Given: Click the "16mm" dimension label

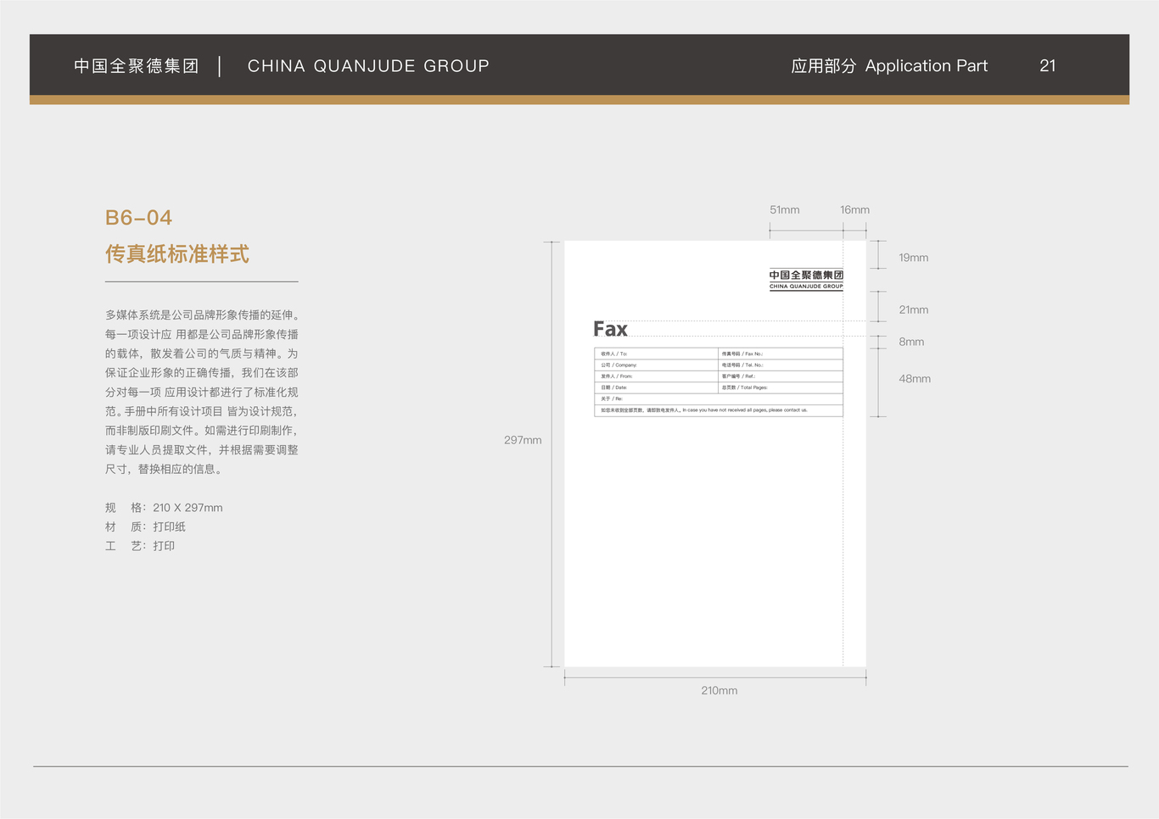Looking at the screenshot, I should (x=854, y=210).
